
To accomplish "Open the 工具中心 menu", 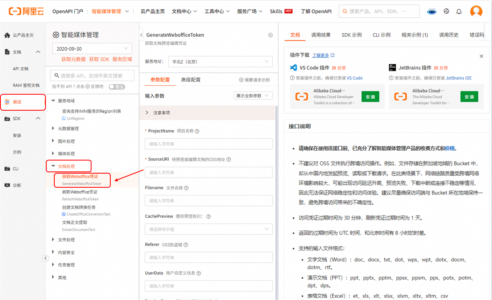I will coord(217,11).
